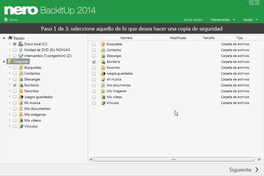Image resolution: width=264 pixels, height=176 pixels.
Task: Click the Favoritos star folder icon in list
Action: click(x=103, y=68)
